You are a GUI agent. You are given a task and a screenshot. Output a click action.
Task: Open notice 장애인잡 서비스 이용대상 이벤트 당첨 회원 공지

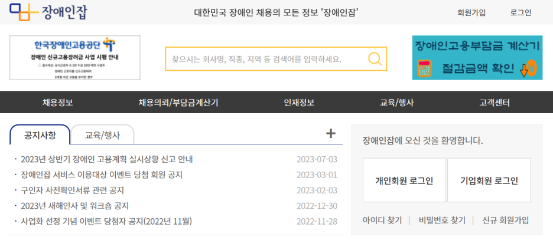[102, 175]
